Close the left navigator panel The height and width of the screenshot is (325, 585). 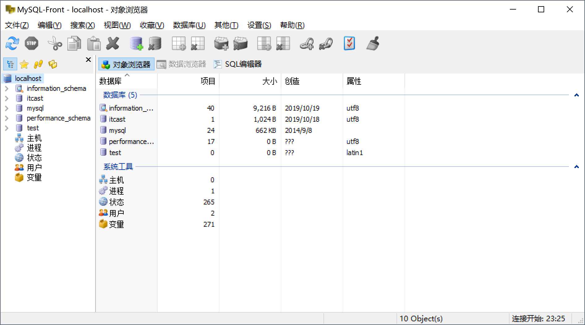tap(88, 60)
